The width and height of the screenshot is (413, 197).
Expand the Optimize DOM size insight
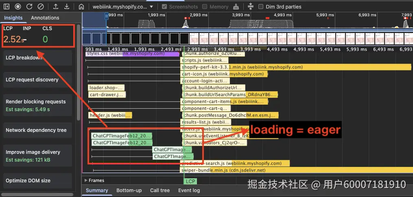tap(38, 181)
